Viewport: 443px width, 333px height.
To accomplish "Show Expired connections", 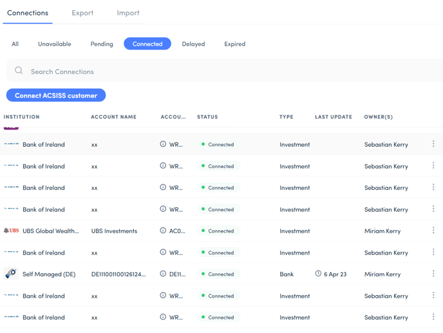I will point(234,44).
